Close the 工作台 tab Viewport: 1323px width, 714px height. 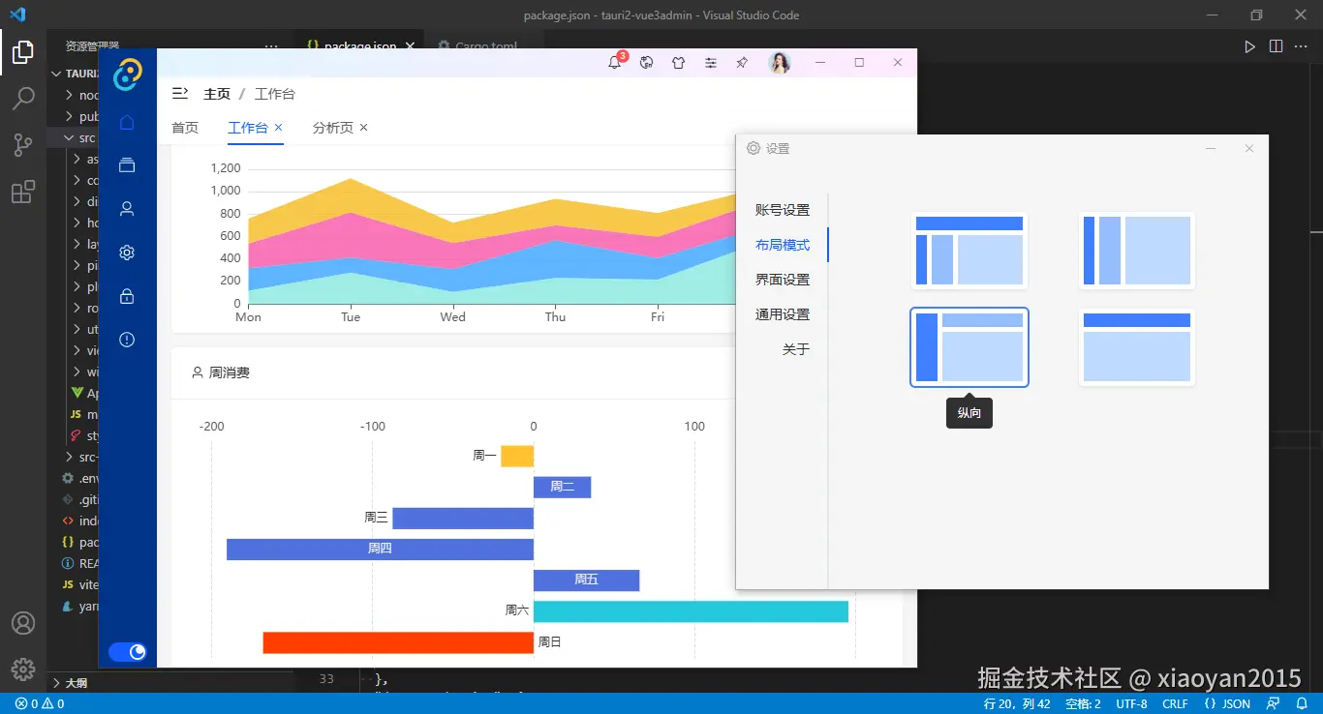pos(279,128)
